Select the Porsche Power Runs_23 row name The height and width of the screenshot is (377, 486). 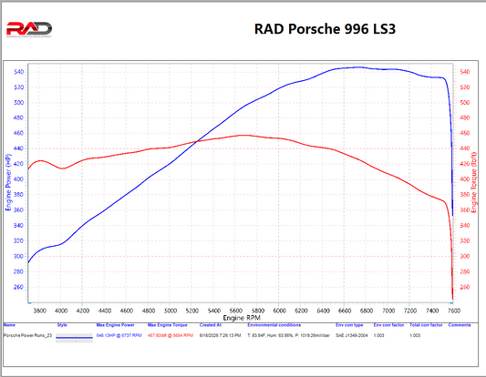(x=27, y=335)
